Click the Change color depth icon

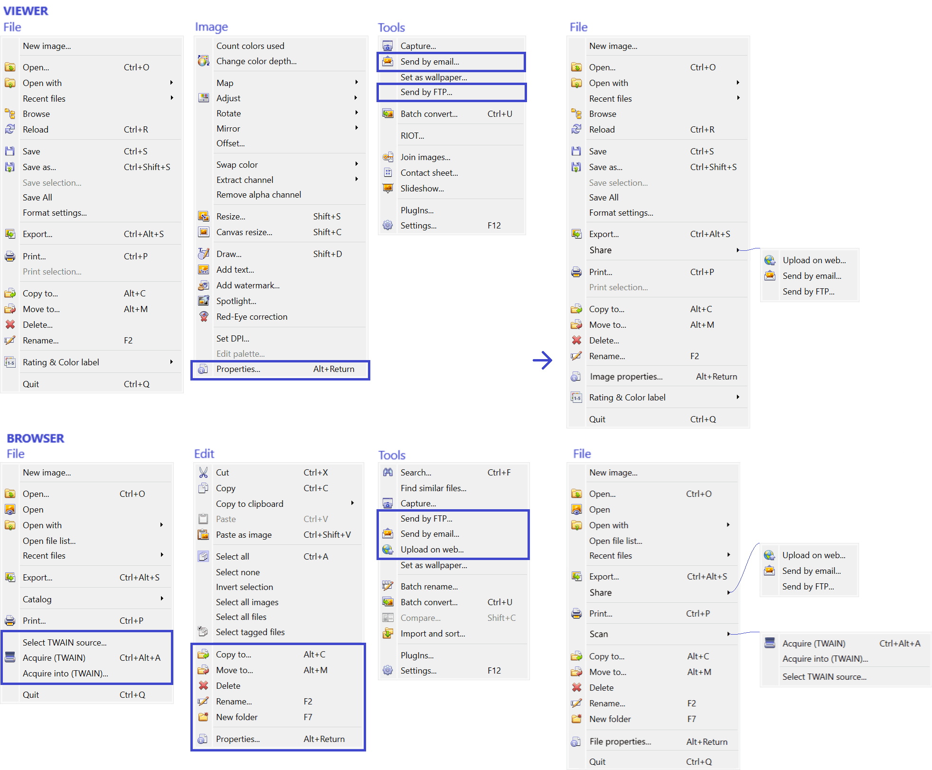tap(203, 61)
